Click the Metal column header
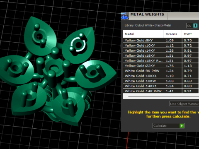This screenshot has width=199, height=149. click(143, 34)
